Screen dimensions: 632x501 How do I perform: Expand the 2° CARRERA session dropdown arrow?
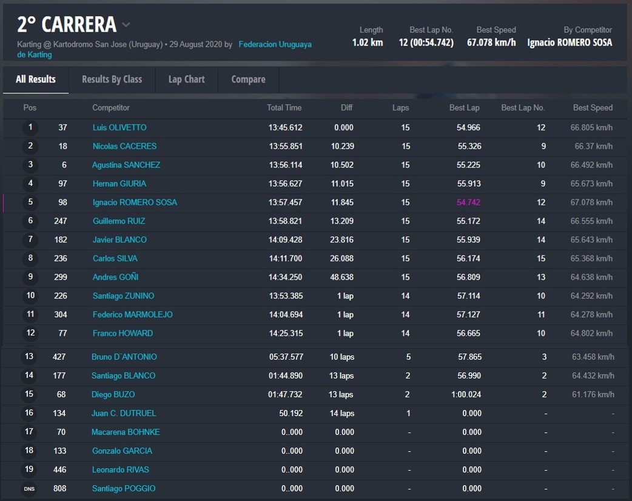(126, 25)
